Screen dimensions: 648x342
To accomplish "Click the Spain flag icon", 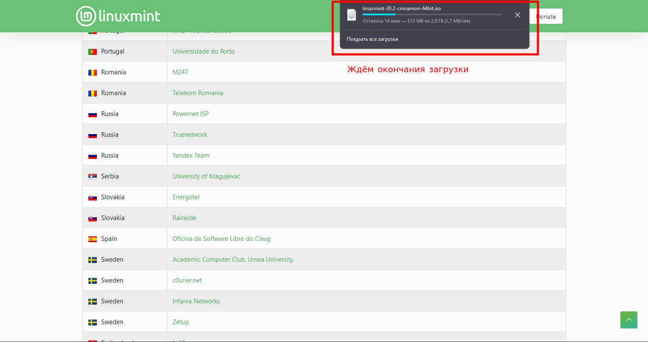I will [92, 239].
